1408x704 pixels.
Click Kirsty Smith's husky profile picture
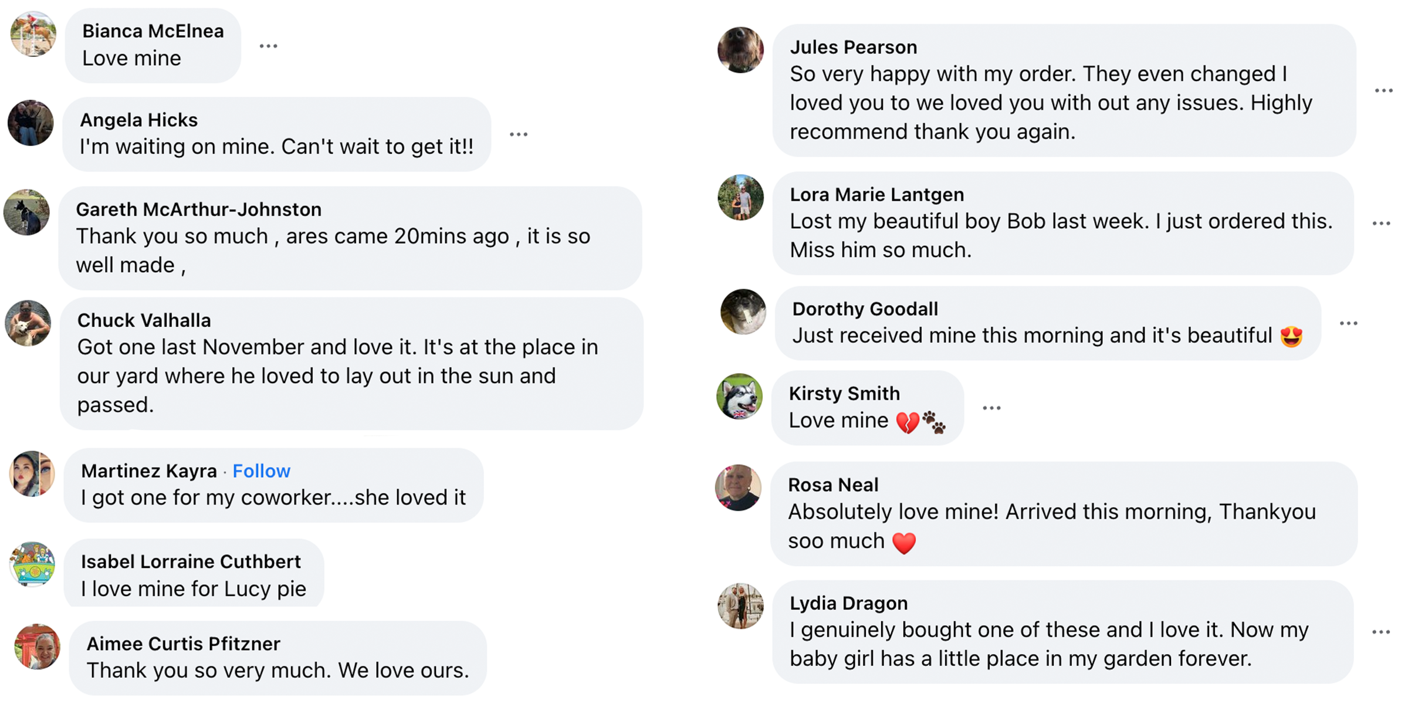click(x=739, y=397)
